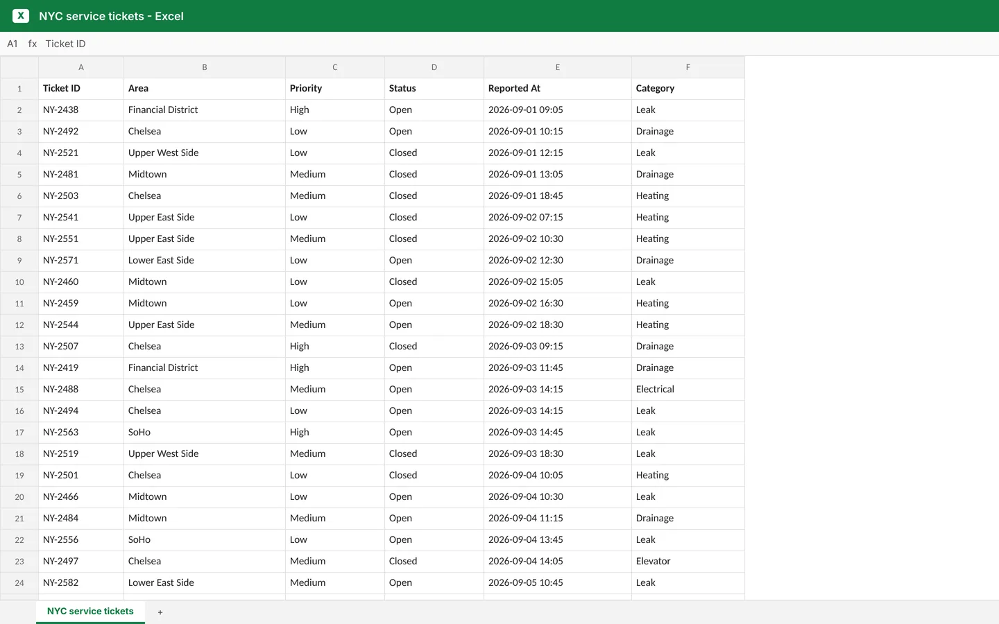Screen dimensions: 999x624
Task: Select cell containing NY-2521
Action: tap(81, 153)
